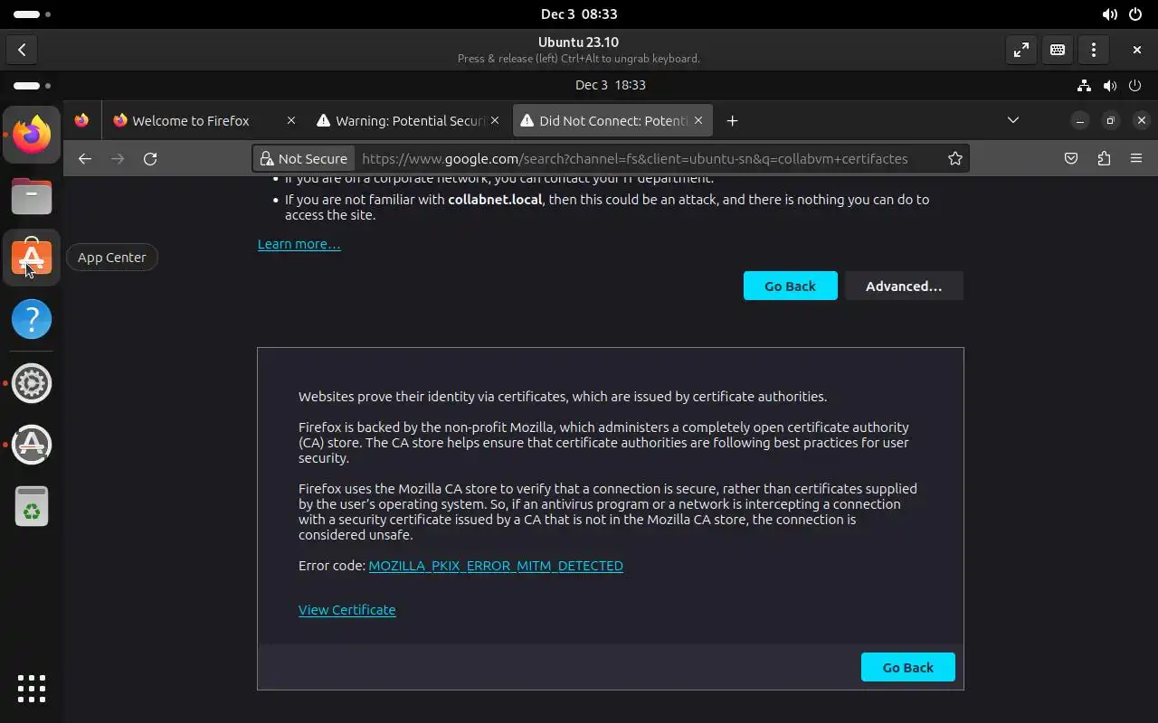Show Applications grid at dock bottom

pos(32,688)
